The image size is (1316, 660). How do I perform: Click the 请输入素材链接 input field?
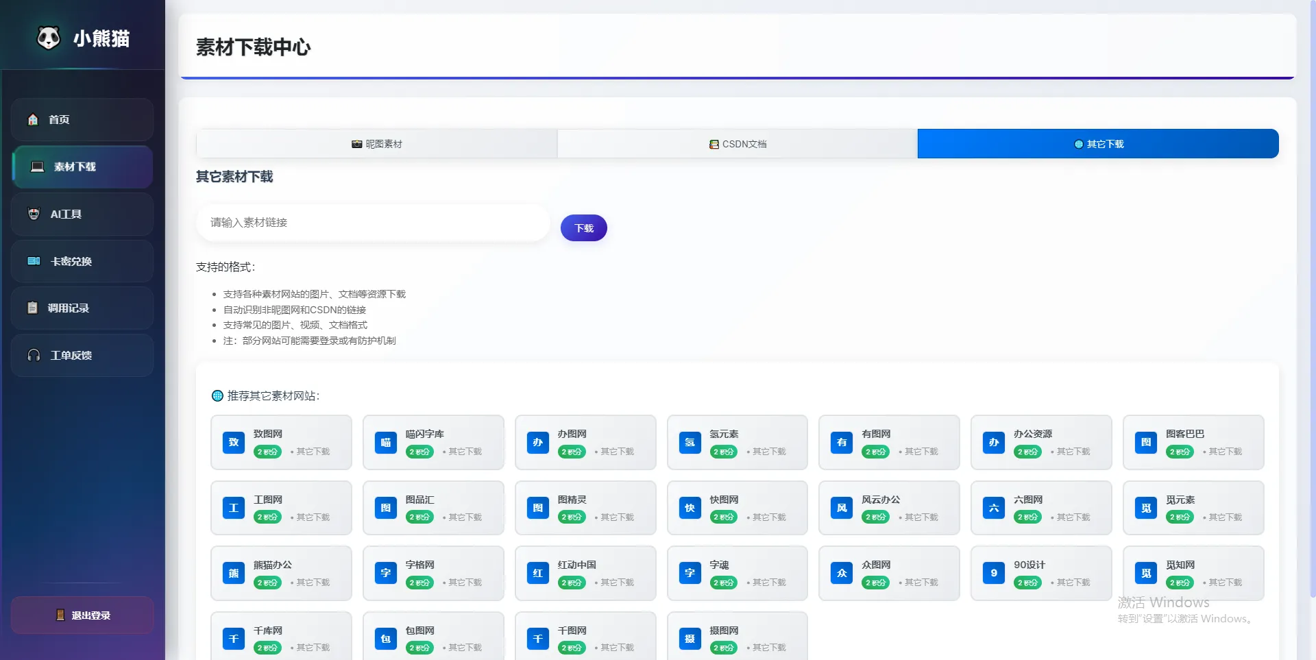pos(373,223)
